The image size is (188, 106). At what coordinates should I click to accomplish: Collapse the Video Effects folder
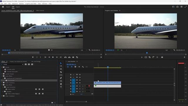coord(2,85)
